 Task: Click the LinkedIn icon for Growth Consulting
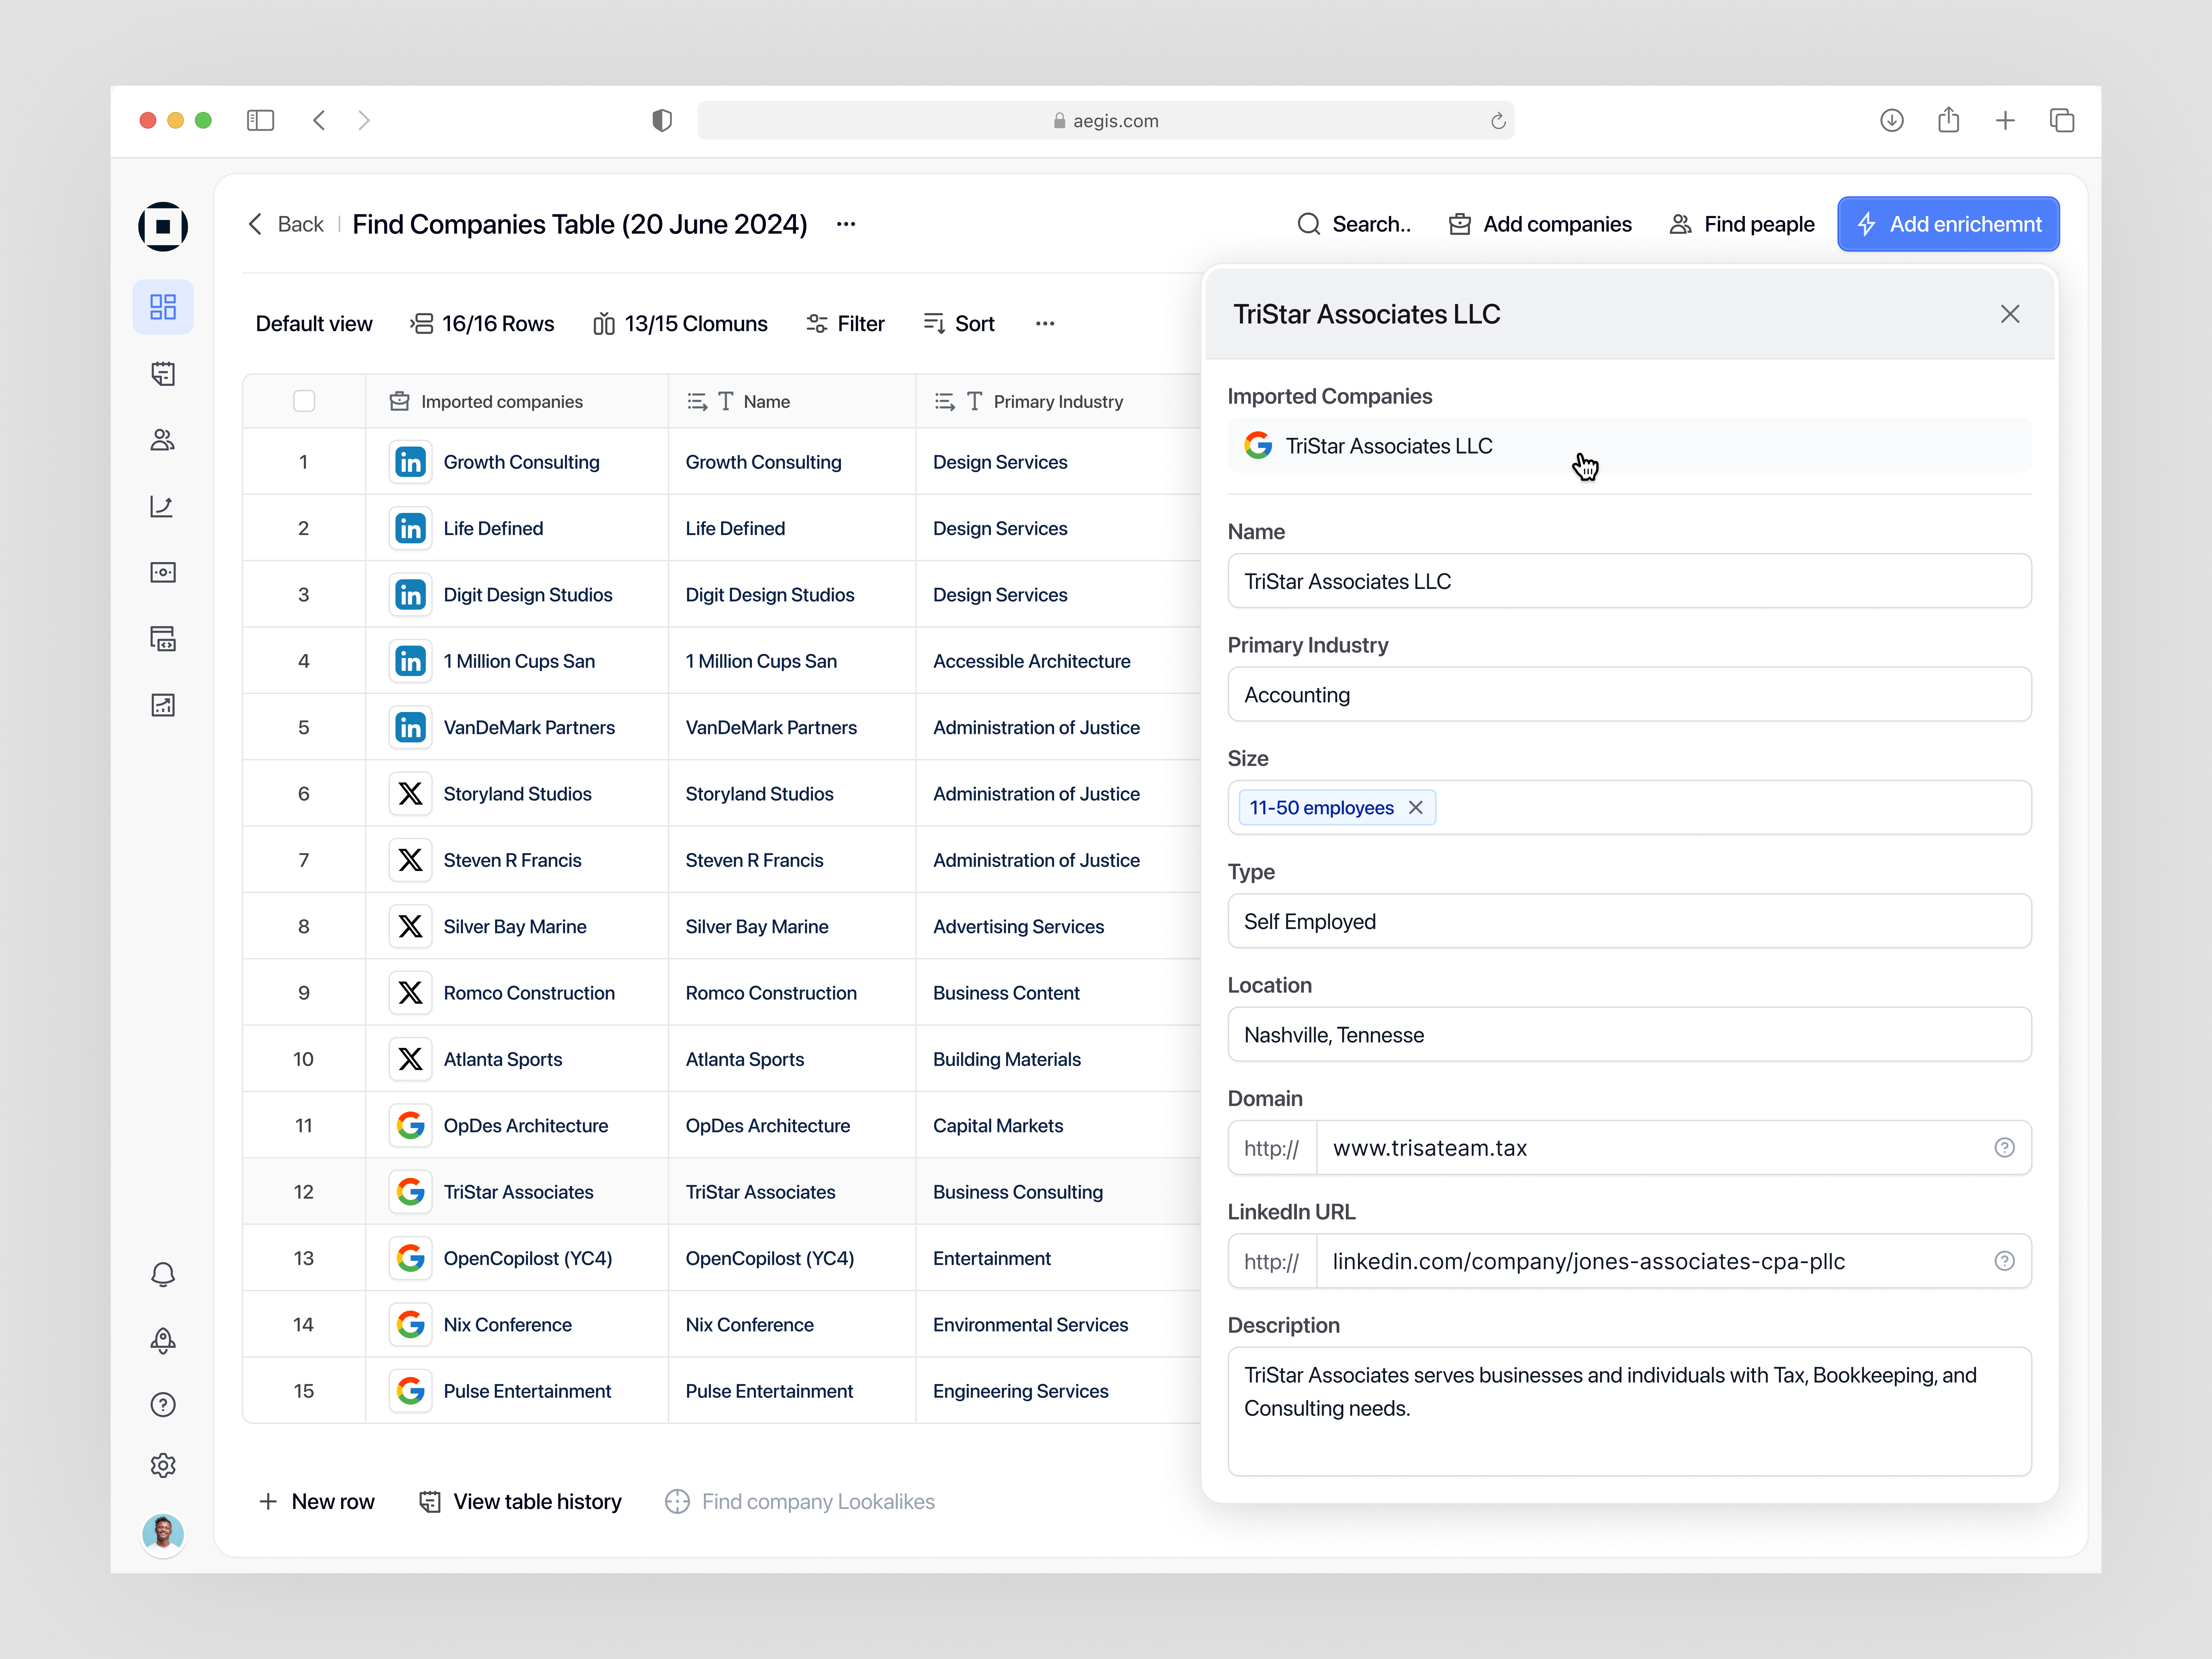[x=410, y=462]
